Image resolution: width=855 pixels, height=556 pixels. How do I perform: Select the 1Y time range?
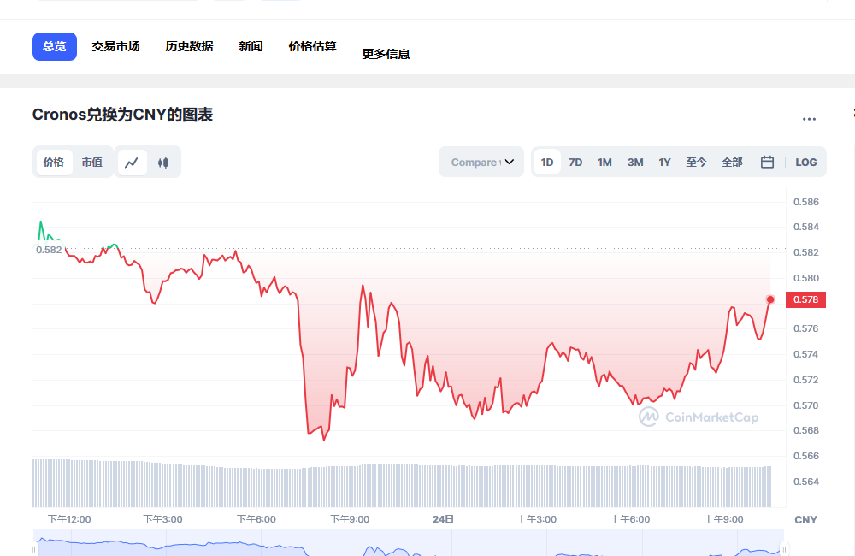(x=664, y=162)
